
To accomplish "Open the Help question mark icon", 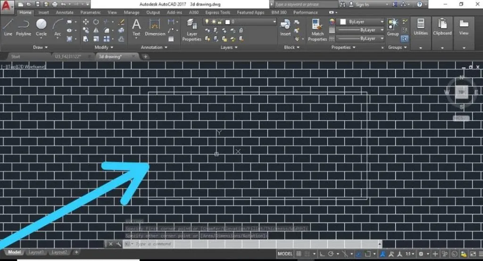I will [x=419, y=4].
